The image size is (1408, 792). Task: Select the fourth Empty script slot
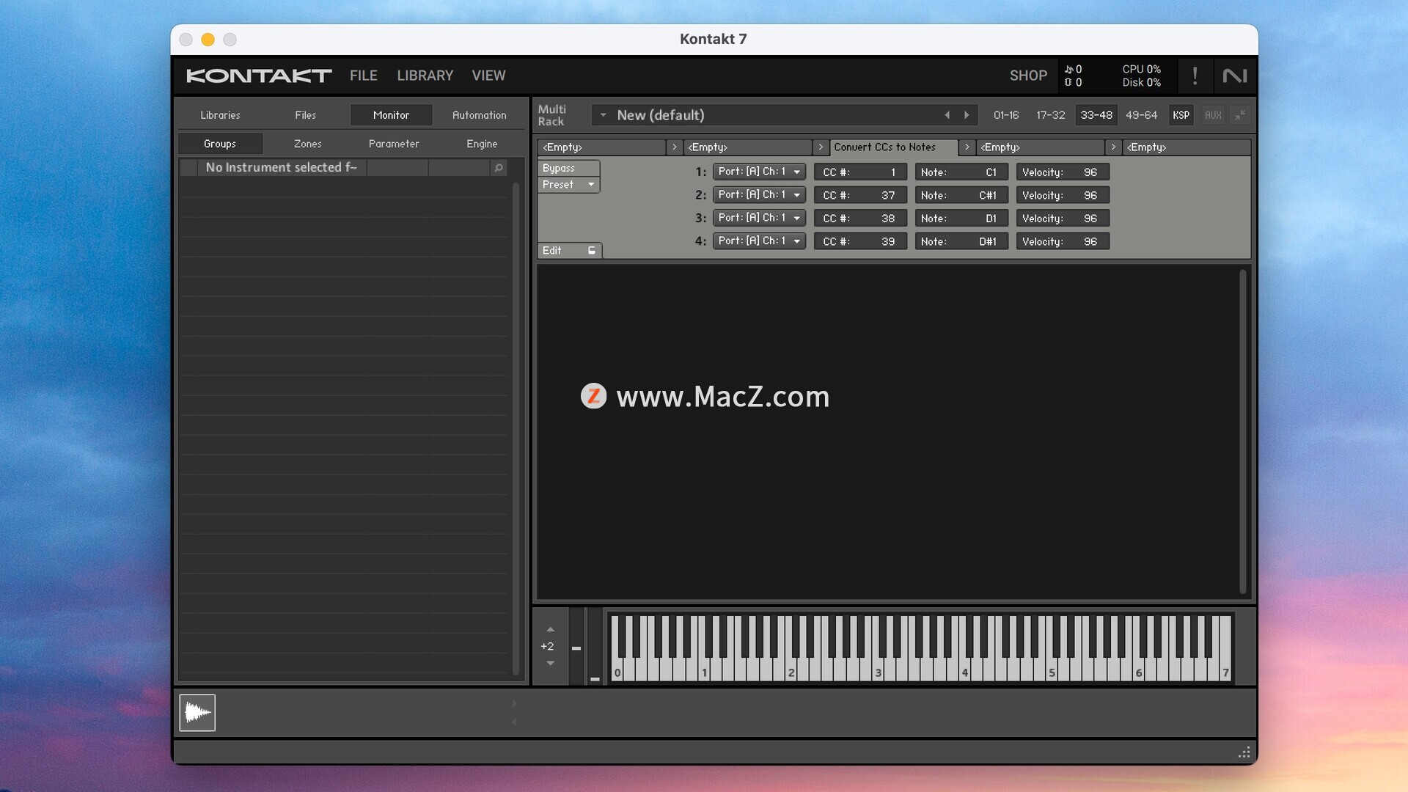tap(1041, 147)
